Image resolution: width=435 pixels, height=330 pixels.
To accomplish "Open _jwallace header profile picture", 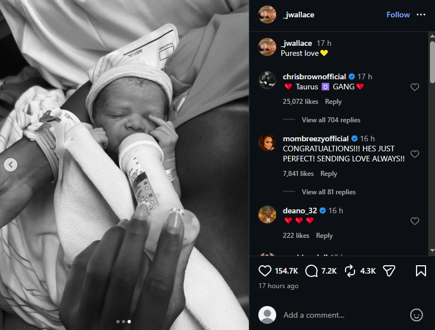I will 267,15.
